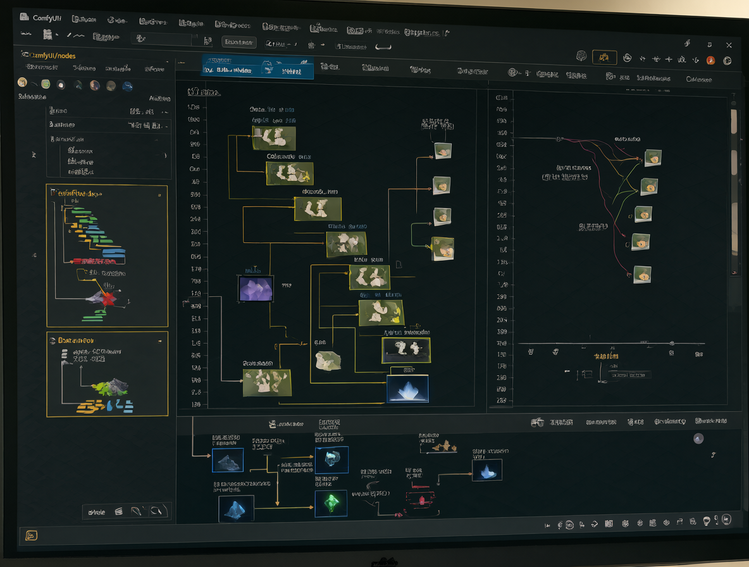The width and height of the screenshot is (749, 567).
Task: Select the yellow-orange round icon under ComfyUI/nodes tabs
Action: tap(22, 82)
